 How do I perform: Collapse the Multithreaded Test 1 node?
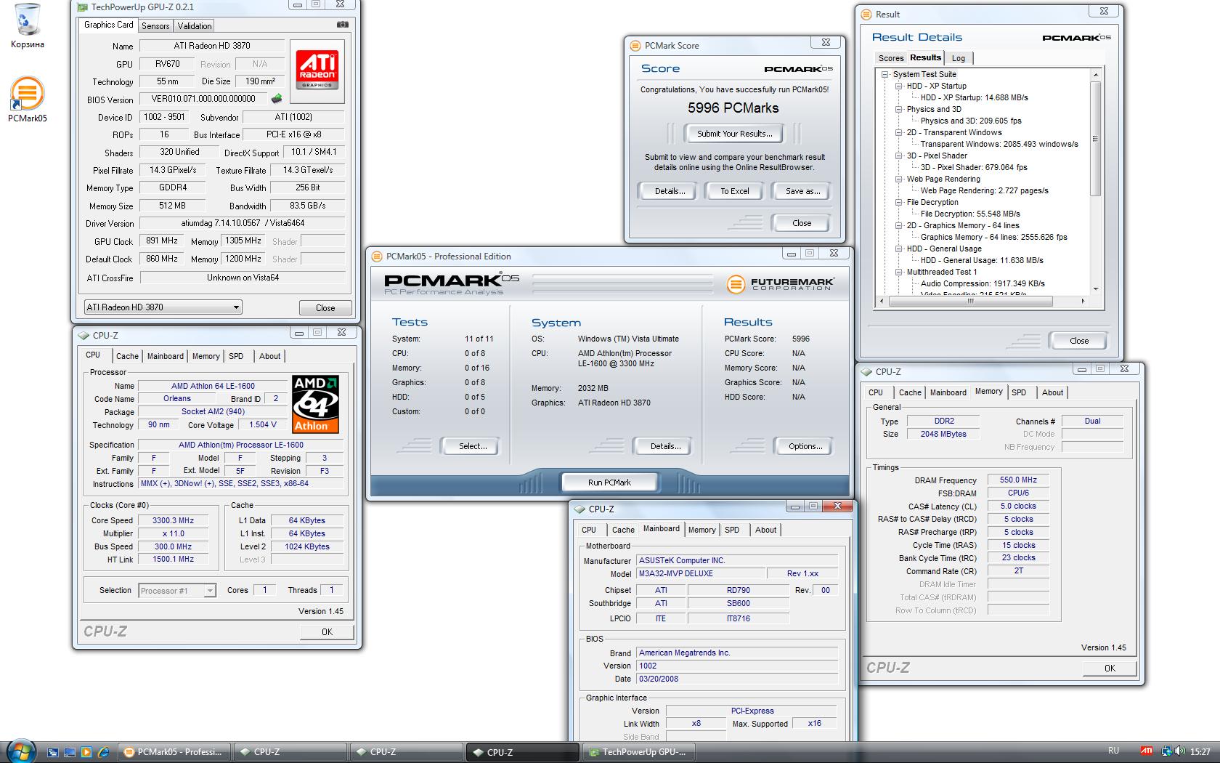pos(899,272)
